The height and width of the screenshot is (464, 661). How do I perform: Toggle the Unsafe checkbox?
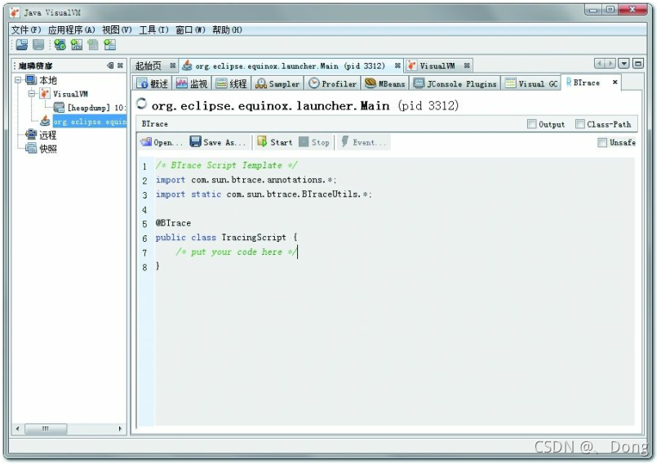[x=602, y=143]
